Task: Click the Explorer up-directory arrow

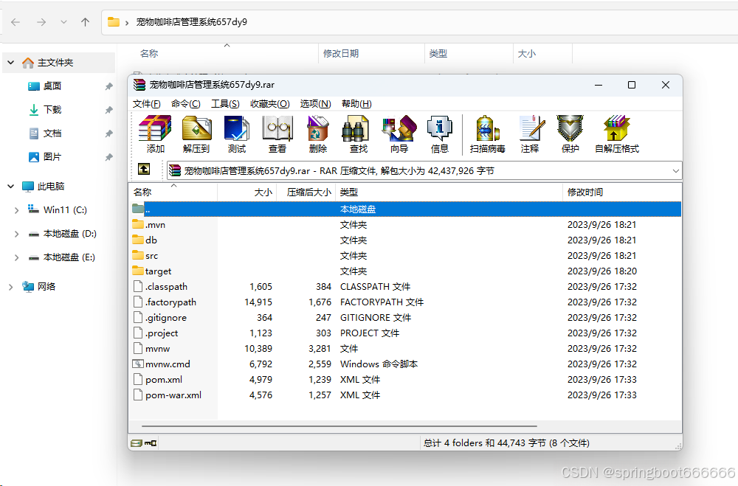Action: click(85, 22)
